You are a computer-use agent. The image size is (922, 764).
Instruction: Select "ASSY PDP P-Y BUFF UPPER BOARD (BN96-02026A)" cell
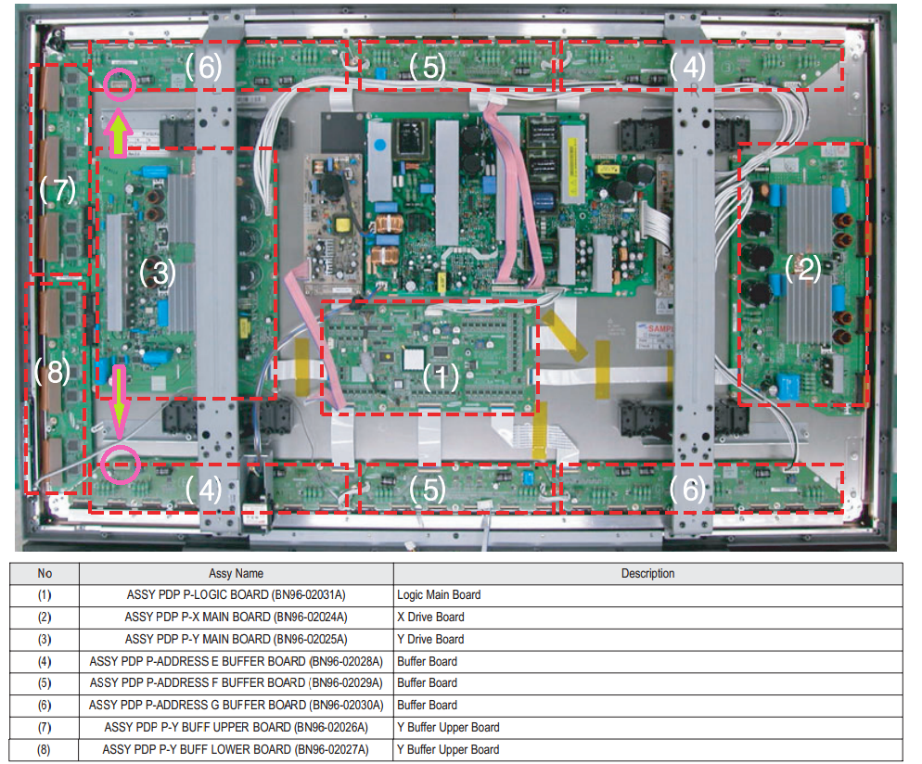pos(236,728)
